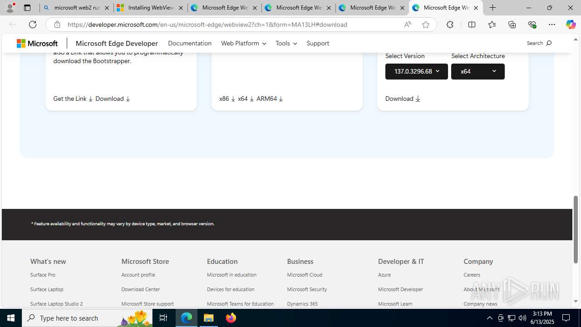Open File Explorer from taskbar
Image resolution: width=581 pixels, height=327 pixels.
click(x=209, y=318)
